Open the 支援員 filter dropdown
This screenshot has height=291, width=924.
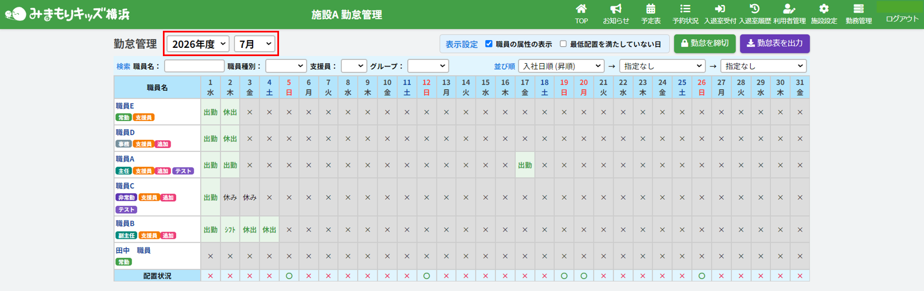point(353,66)
